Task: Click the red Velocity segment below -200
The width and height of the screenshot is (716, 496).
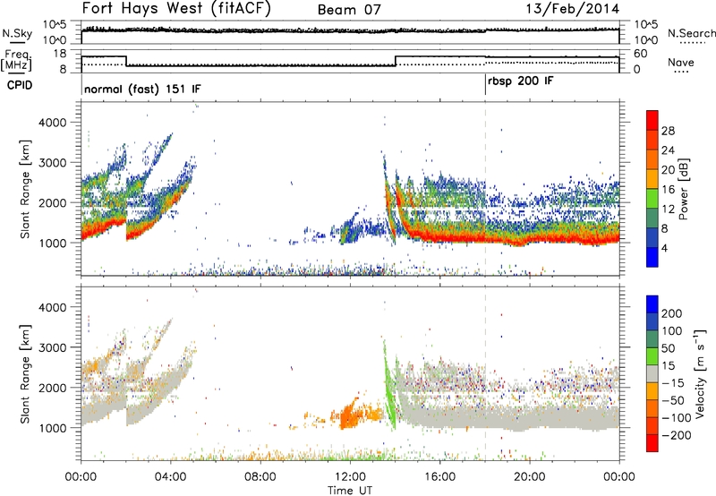Action: pyautogui.click(x=652, y=443)
